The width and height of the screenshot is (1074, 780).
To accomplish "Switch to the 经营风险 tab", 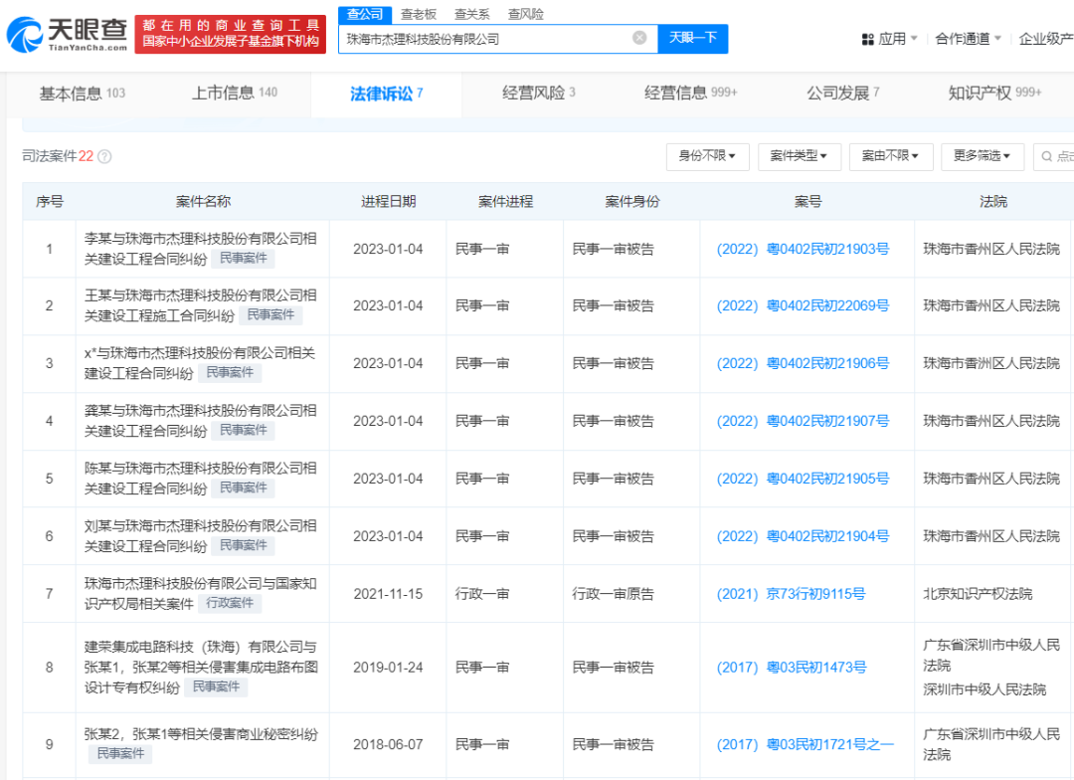I will pyautogui.click(x=534, y=95).
